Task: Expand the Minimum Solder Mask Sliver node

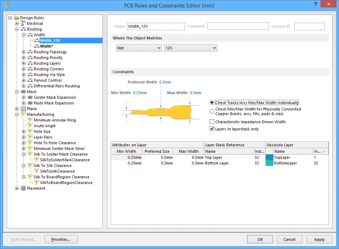Action: pyautogui.click(x=23, y=148)
